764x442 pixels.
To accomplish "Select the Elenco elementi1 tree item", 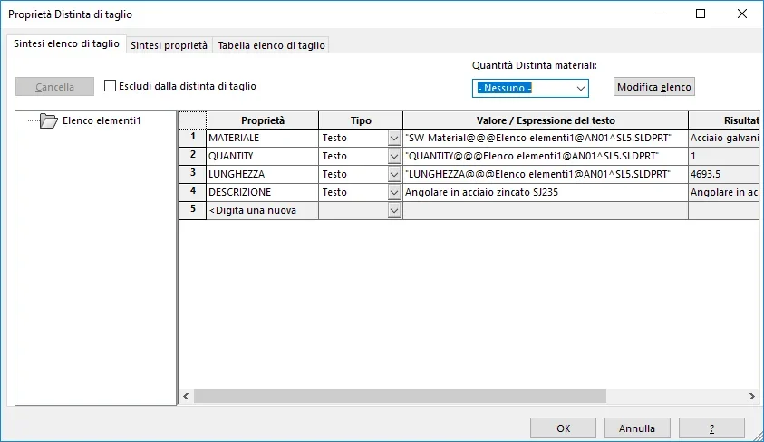I will (102, 120).
